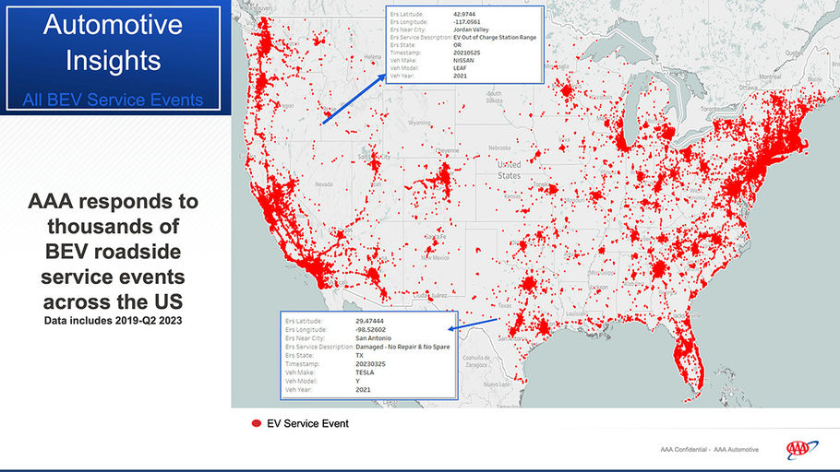
Task: Click the 'Montreal' map label
Action: coord(770,77)
